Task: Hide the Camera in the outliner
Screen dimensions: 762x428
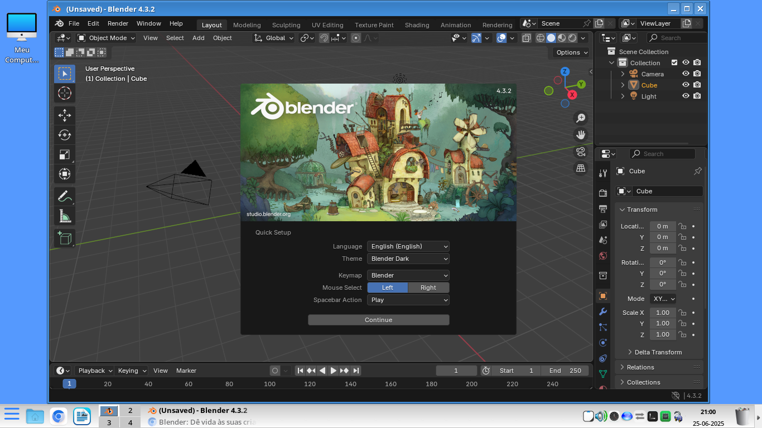Action: (686, 74)
